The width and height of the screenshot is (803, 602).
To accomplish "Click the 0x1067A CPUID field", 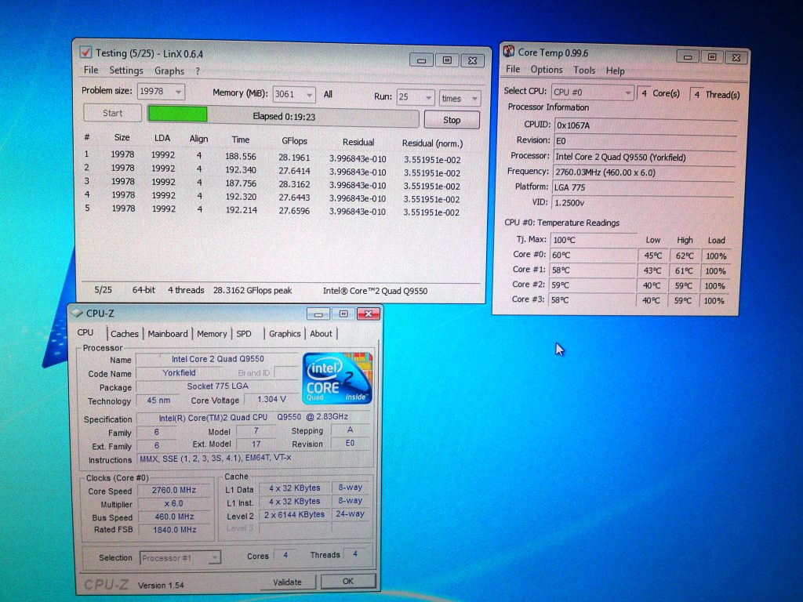I will pyautogui.click(x=645, y=125).
